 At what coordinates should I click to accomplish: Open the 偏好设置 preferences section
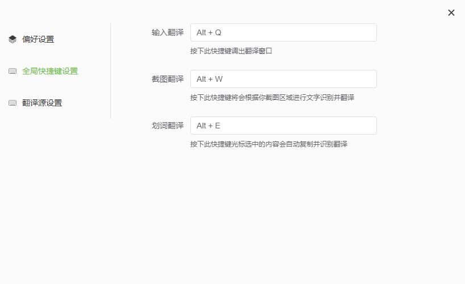[38, 39]
